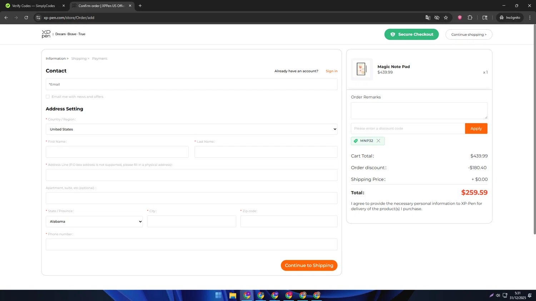
Task: Click the $259.59 total amount
Action: coord(474,193)
